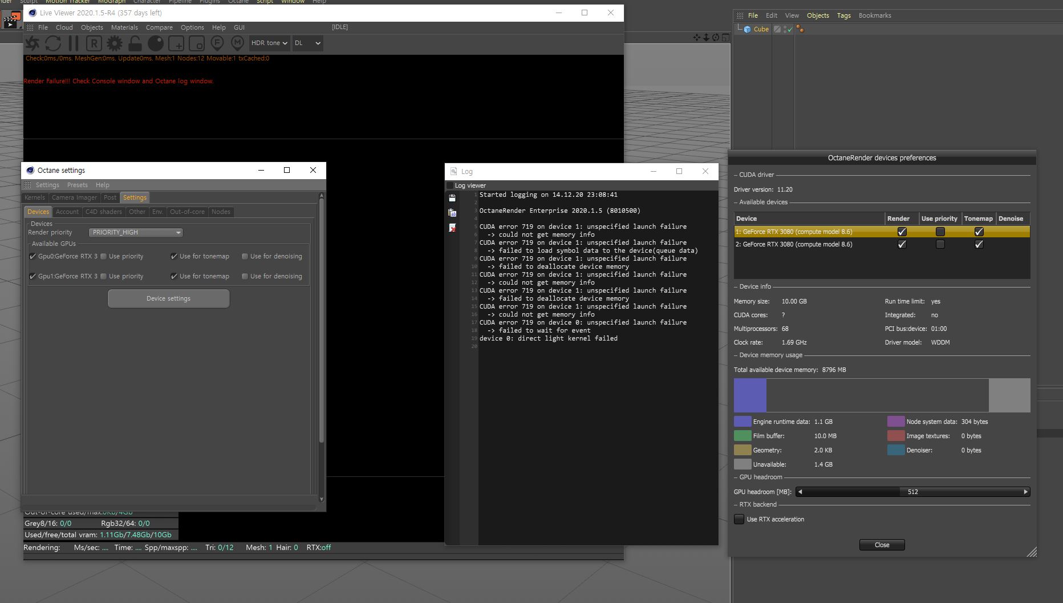
Task: Click the blue Cube object icon
Action: (x=747, y=29)
